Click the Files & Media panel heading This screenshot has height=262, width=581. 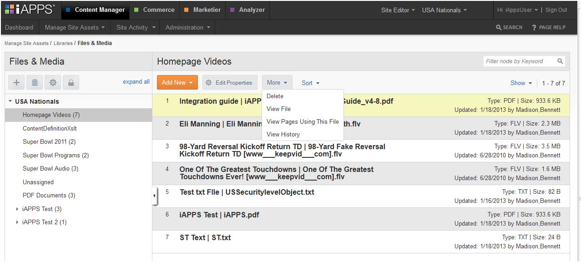point(37,61)
